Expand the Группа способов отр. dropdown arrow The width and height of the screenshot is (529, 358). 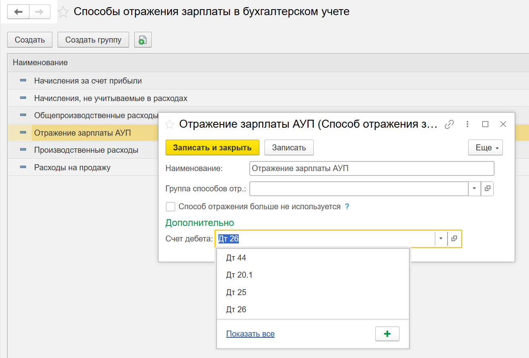[474, 189]
